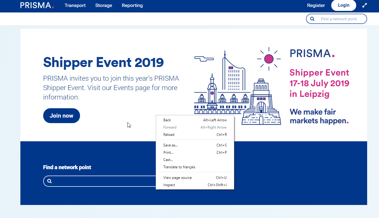379x218 pixels.
Task: Click the Join now button
Action: click(x=61, y=116)
